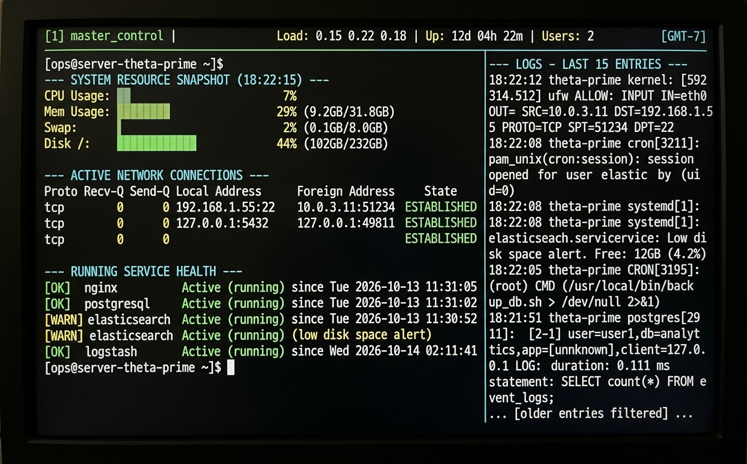Click the Foreign Address column header
Viewport: 747px width, 464px height.
346,191
